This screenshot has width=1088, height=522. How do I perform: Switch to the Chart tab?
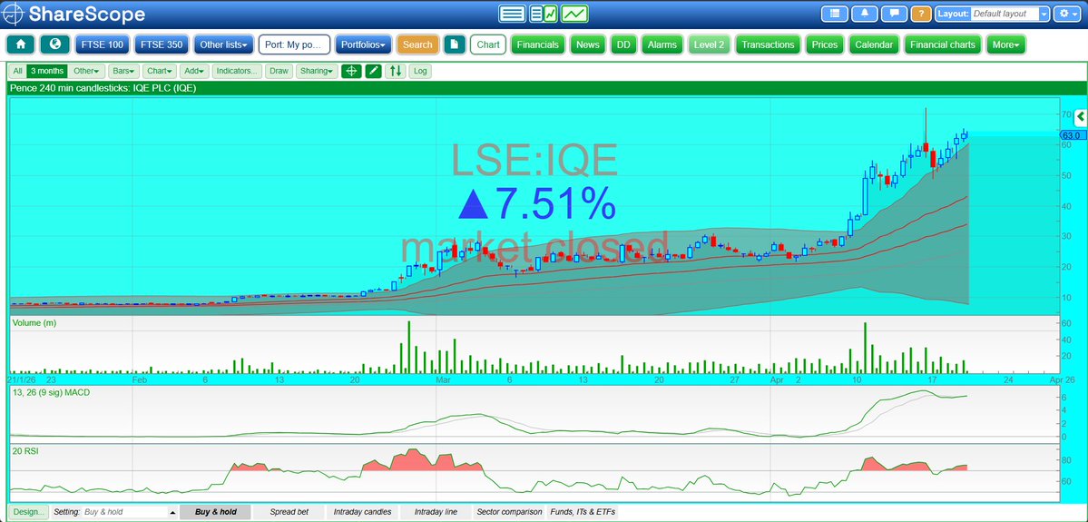click(x=488, y=44)
